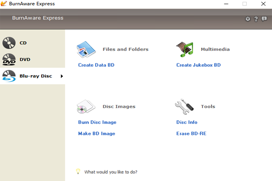
Task: Close the BurnAware Express window
Action: [263, 4]
